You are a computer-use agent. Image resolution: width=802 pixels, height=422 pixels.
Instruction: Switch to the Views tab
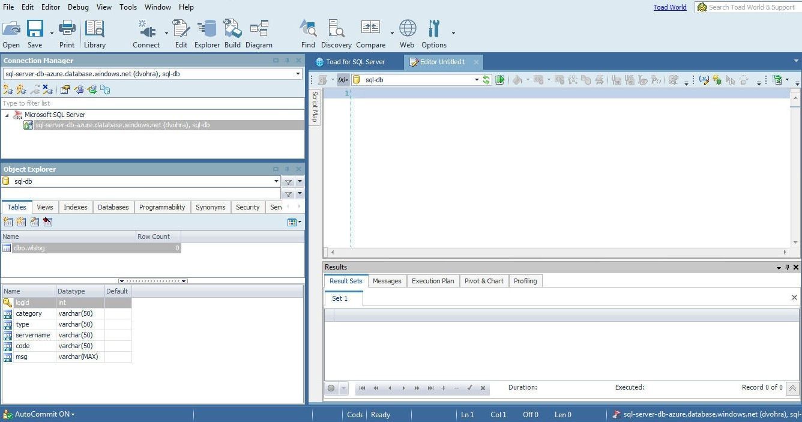(x=45, y=207)
